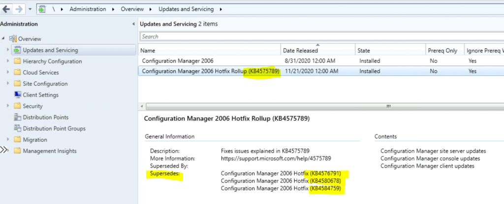Sort list by Date Released column header
The image size is (504, 204).
318,51
